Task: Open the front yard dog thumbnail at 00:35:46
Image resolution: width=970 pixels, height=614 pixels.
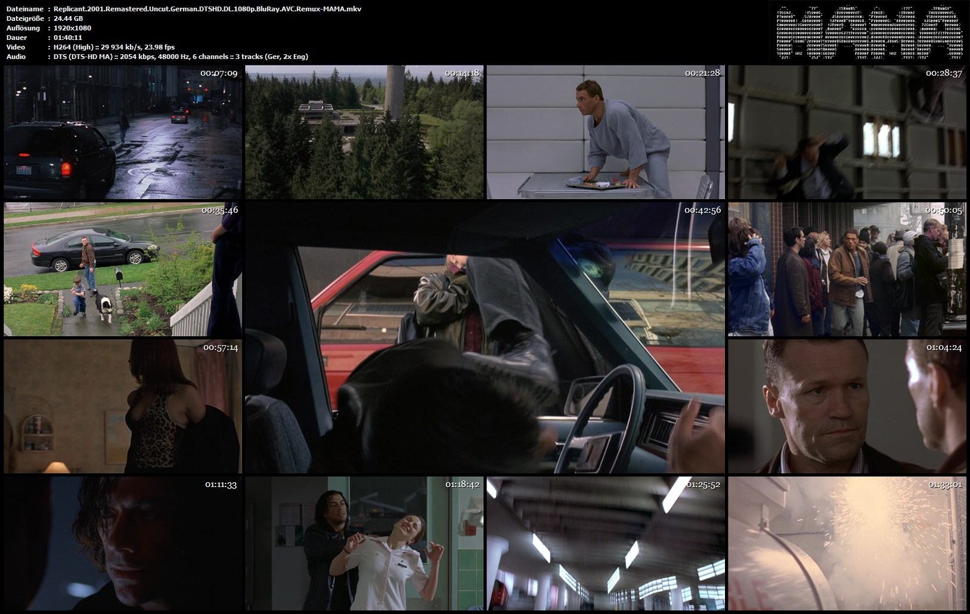Action: [x=123, y=269]
